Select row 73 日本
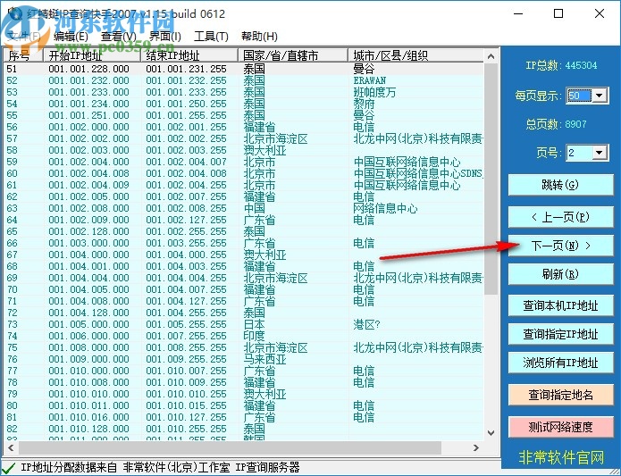 [244, 324]
